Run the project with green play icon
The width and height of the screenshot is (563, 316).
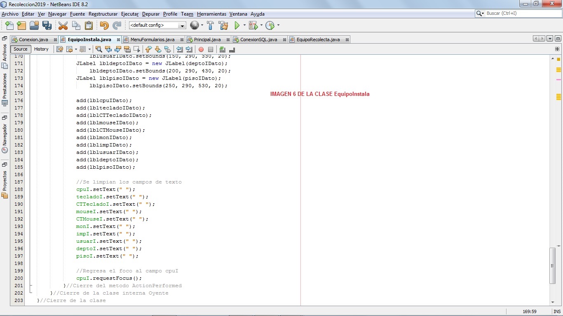click(x=237, y=26)
